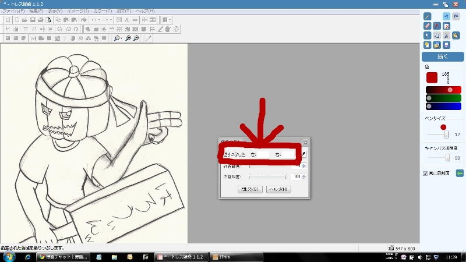Decrease opacity value with down spinner
The width and height of the screenshot is (466, 262).
(x=303, y=178)
